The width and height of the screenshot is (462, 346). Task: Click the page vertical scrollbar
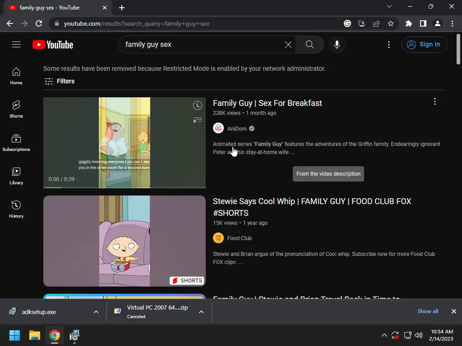pos(458,49)
